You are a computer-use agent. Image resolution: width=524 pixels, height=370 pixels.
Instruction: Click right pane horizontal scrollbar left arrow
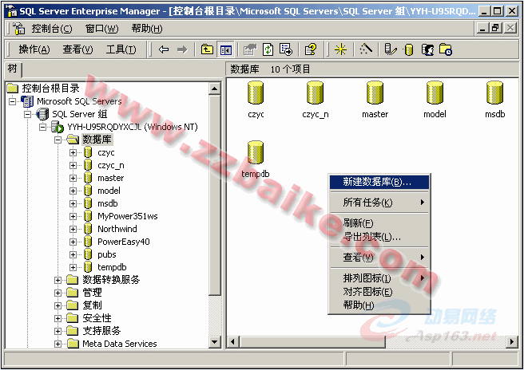coord(233,341)
